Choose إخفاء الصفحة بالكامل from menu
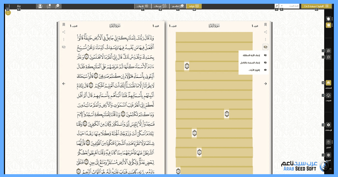Image resolution: width=338 pixels, height=177 pixels. click(x=253, y=63)
